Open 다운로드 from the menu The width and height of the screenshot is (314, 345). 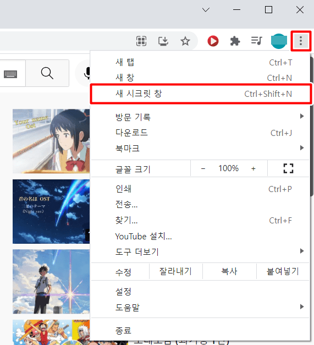(200, 133)
